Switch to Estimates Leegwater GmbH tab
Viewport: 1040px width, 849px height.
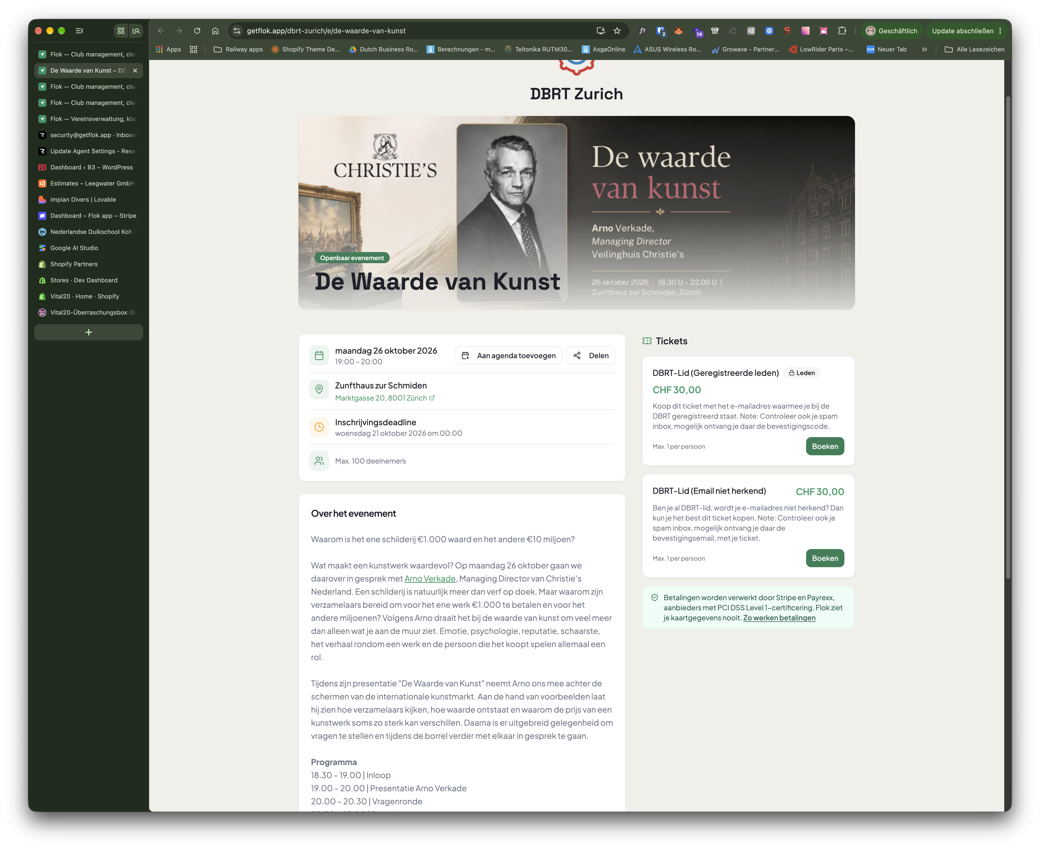[88, 184]
